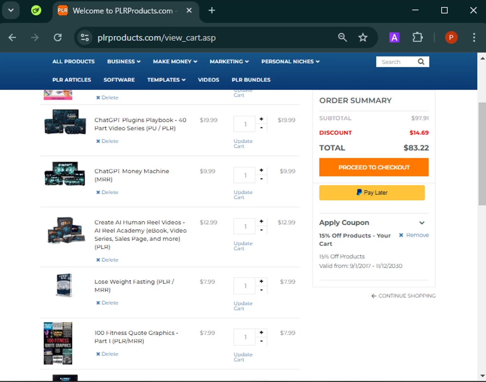Update Cart for AI Reel Academy item
The image size is (486, 382).
pos(243,246)
